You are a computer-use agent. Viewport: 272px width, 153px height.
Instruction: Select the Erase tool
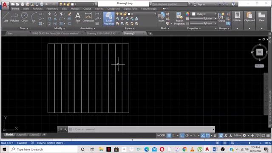click(x=69, y=14)
